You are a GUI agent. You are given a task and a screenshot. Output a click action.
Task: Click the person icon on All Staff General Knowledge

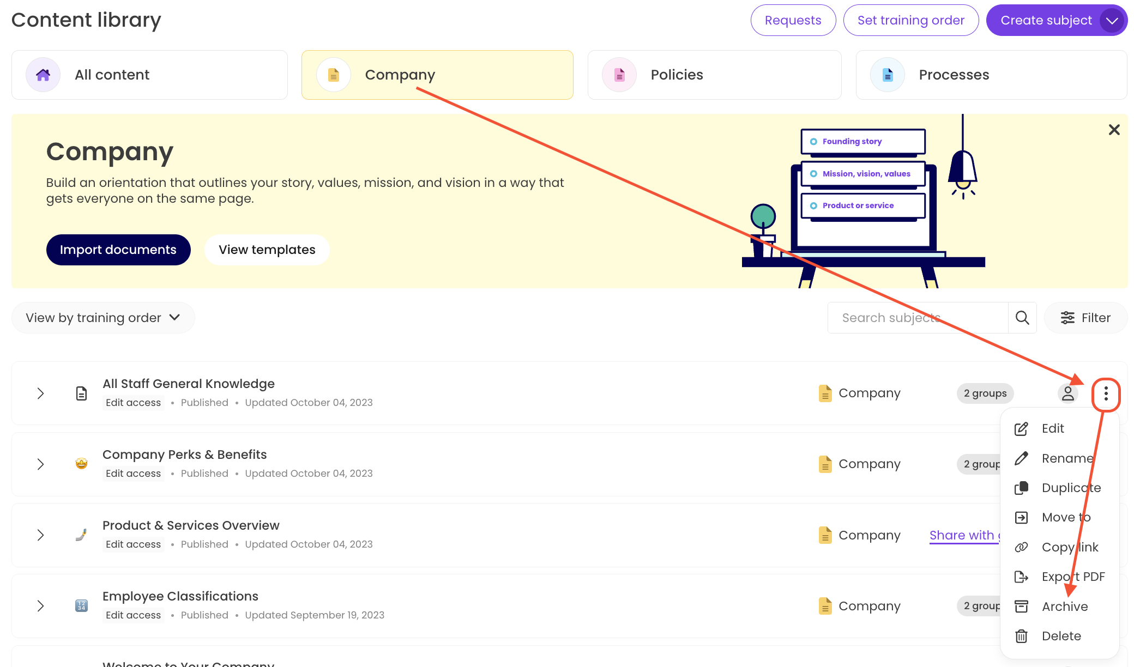1067,393
